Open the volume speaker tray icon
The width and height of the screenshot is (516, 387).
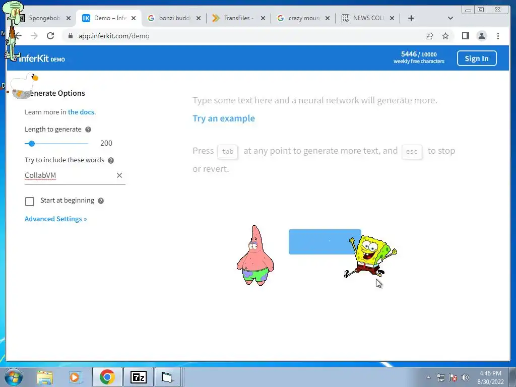465,377
